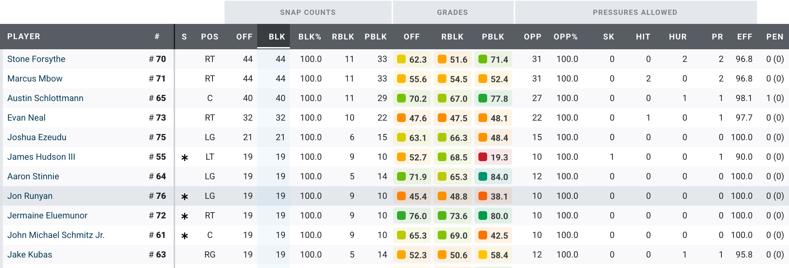The width and height of the screenshot is (789, 268).
Task: Click the starter asterisk beside Jon Runyan
Action: (185, 197)
